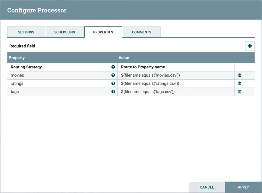
Task: Click the Property column header
Action: (62, 58)
